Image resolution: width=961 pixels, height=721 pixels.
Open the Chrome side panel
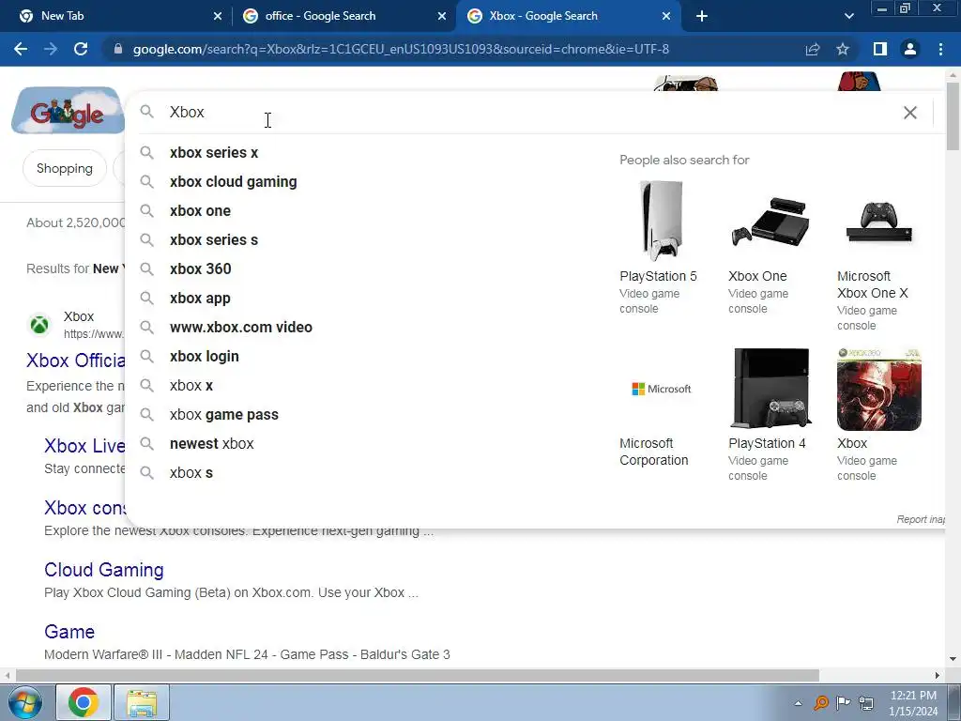[880, 49]
